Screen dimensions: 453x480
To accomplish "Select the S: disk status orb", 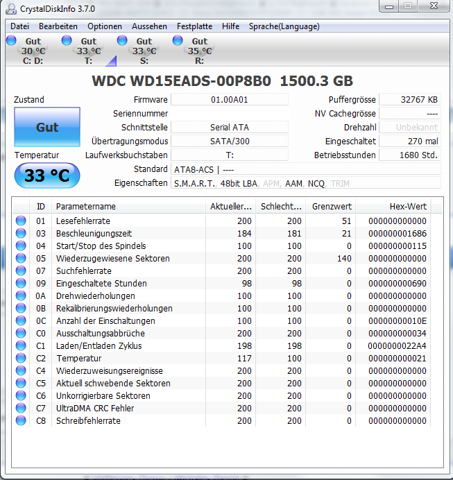I will pyautogui.click(x=122, y=40).
